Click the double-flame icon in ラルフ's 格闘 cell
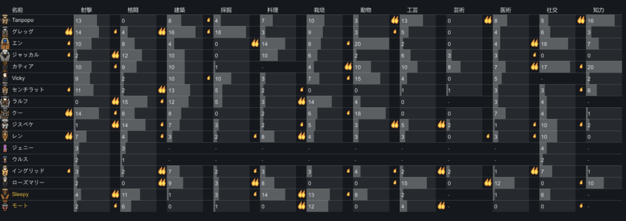 [116, 101]
